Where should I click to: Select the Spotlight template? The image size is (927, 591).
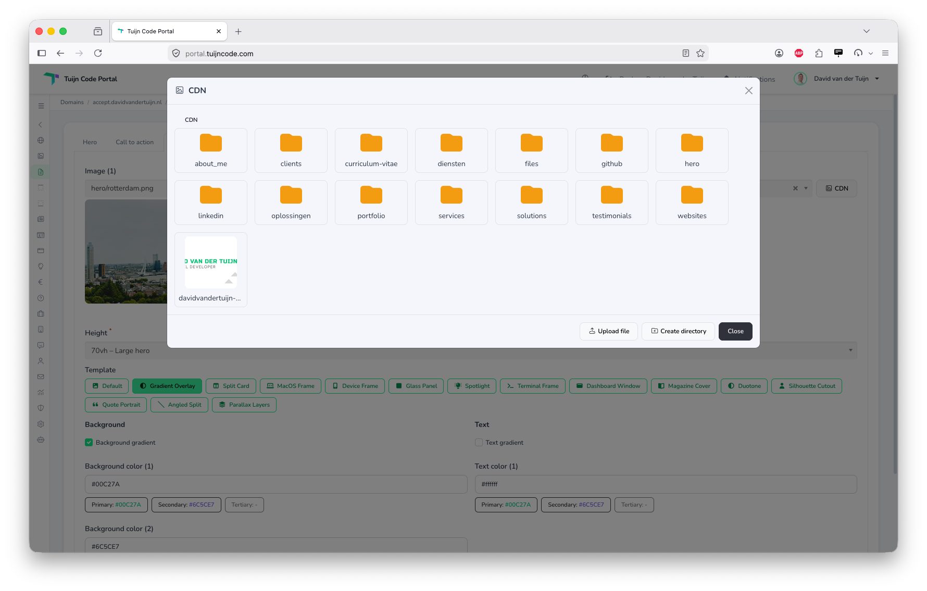pos(472,386)
